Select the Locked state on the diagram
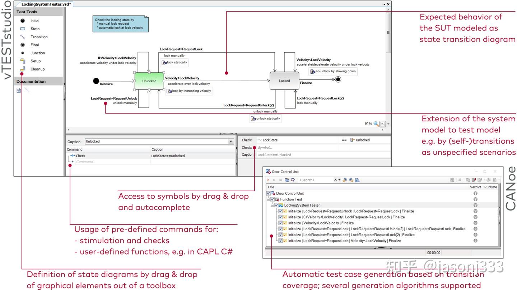 point(284,81)
